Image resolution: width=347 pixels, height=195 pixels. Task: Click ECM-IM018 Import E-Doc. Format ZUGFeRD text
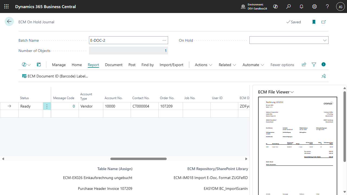tap(211, 178)
